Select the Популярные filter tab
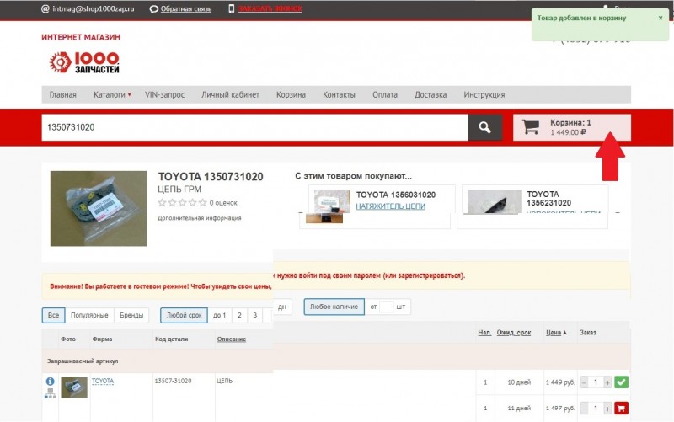This screenshot has height=422, width=674. tap(89, 315)
